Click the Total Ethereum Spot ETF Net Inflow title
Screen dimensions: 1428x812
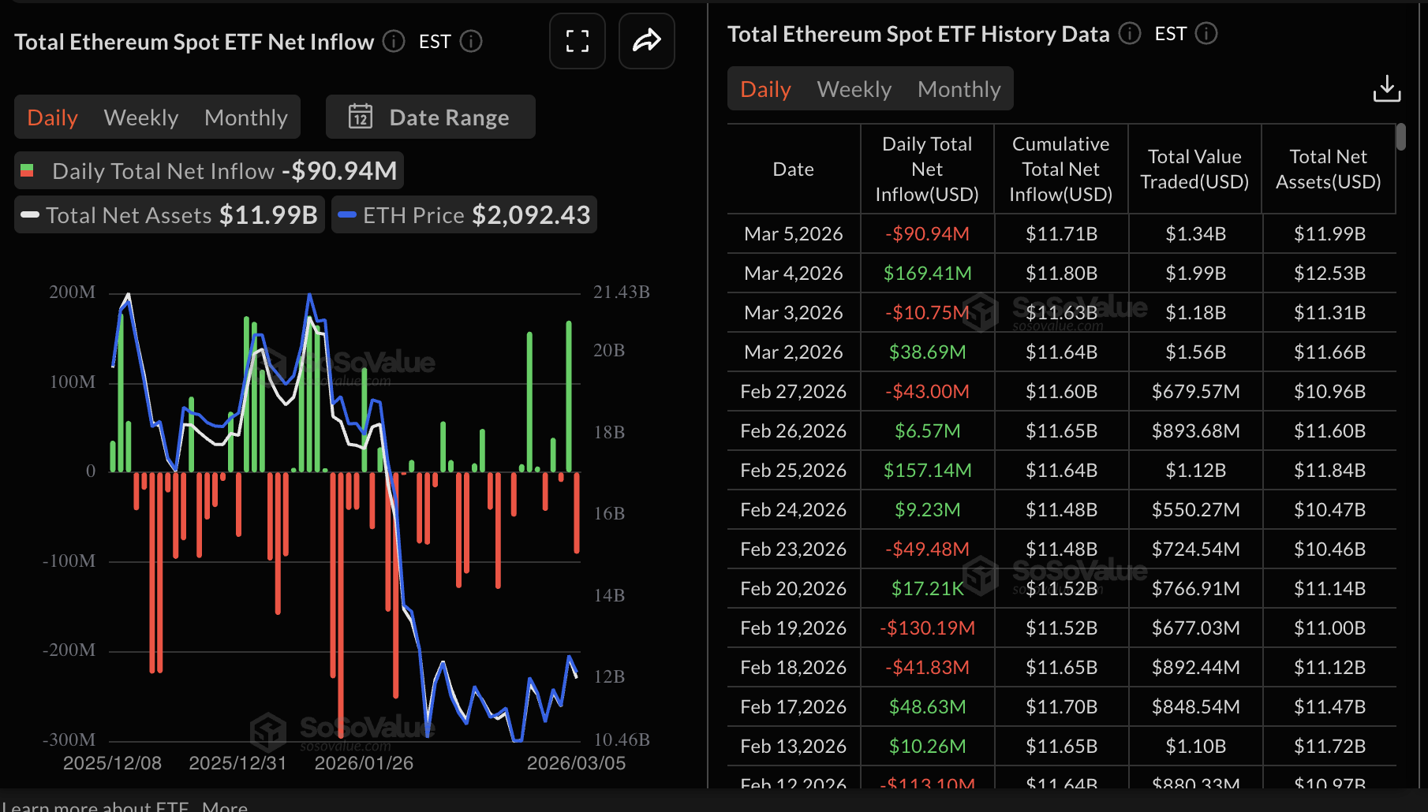tap(194, 42)
